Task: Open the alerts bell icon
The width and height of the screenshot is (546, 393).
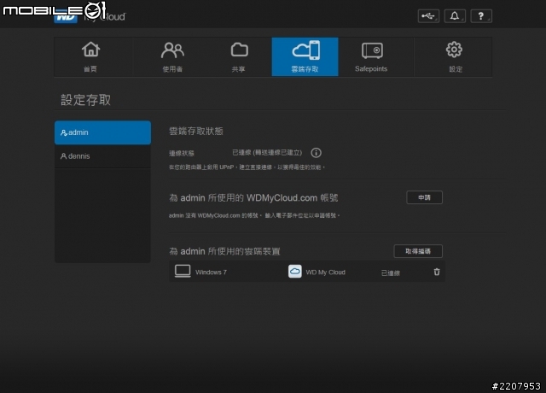Action: coord(455,16)
